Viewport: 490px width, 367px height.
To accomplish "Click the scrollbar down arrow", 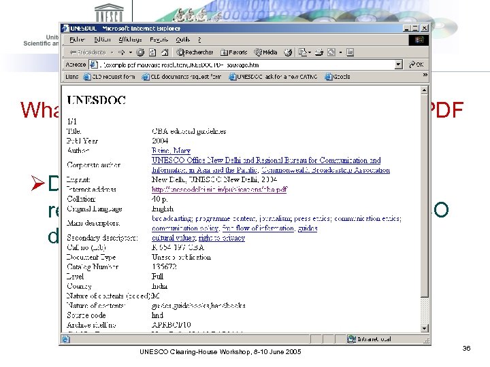I will (x=424, y=328).
